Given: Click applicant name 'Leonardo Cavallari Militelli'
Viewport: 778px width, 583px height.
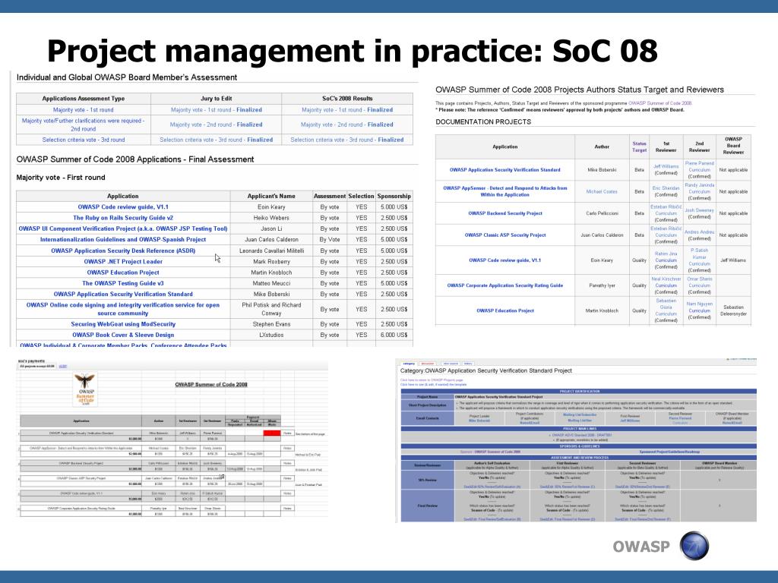Looking at the screenshot, I should [x=271, y=251].
